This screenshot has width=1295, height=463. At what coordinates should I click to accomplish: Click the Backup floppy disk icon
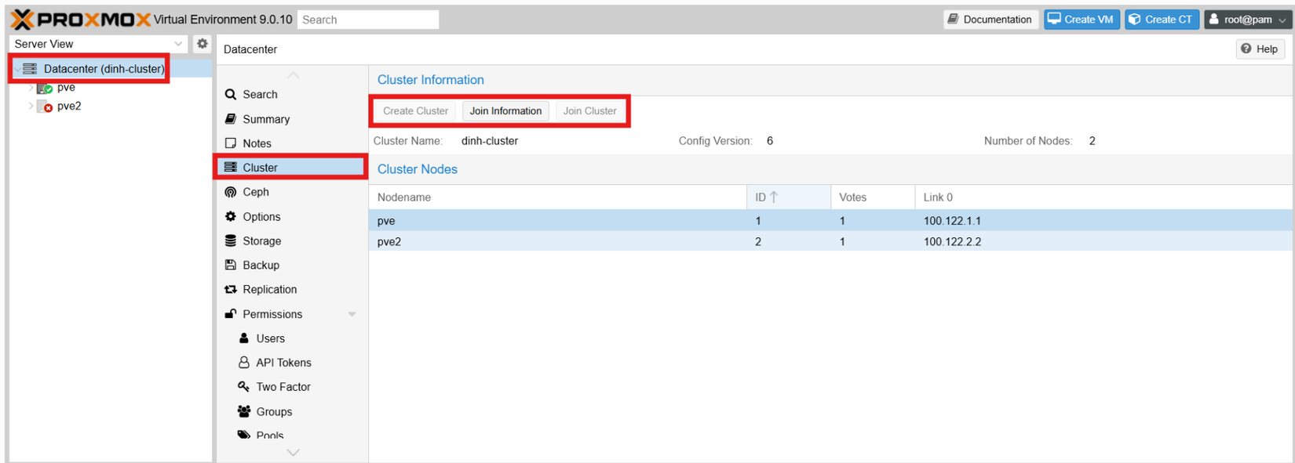point(231,265)
